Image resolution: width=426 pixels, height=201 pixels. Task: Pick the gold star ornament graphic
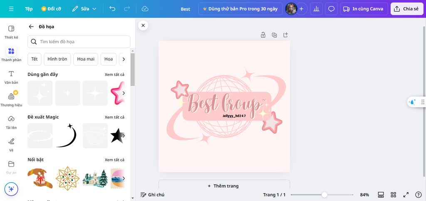click(x=67, y=178)
